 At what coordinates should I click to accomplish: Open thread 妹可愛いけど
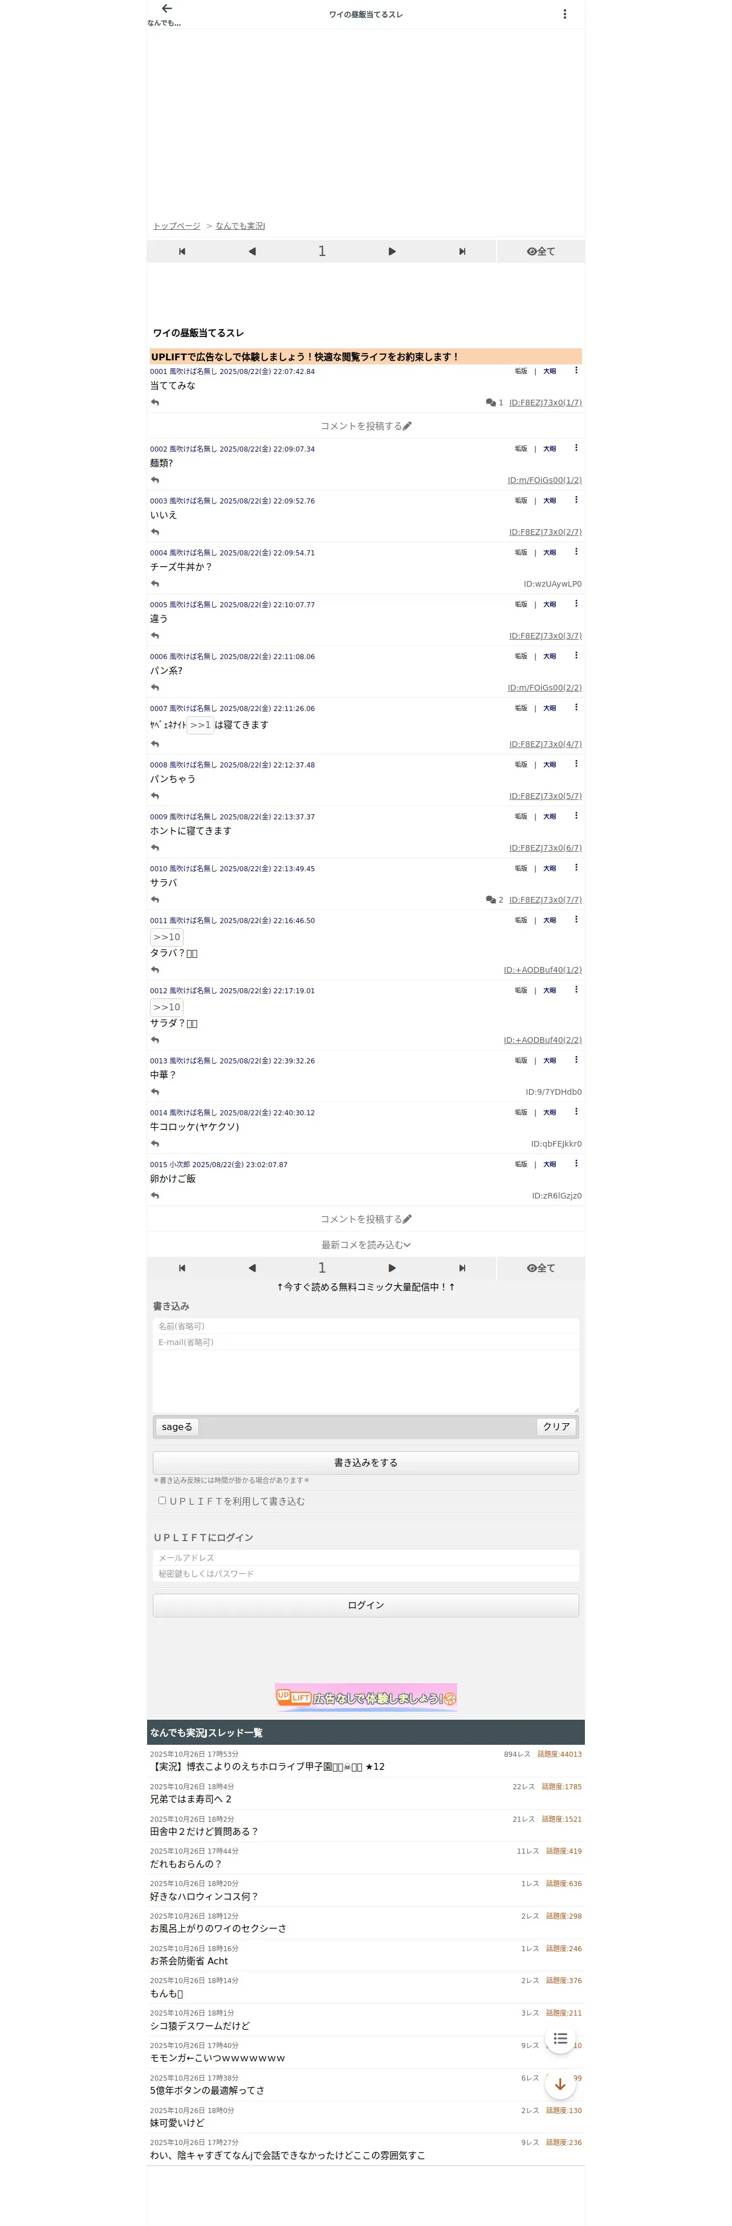177,2122
